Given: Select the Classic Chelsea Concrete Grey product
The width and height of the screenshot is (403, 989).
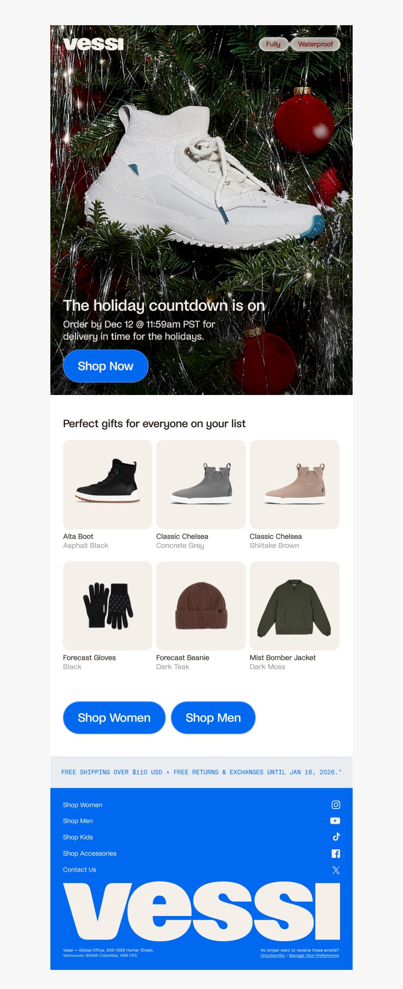Looking at the screenshot, I should click(200, 484).
